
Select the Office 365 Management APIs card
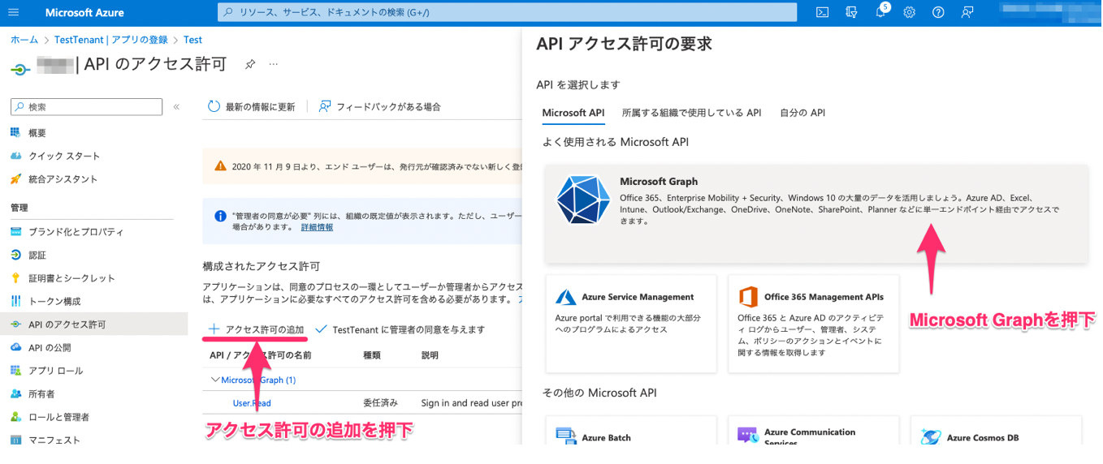coord(814,324)
